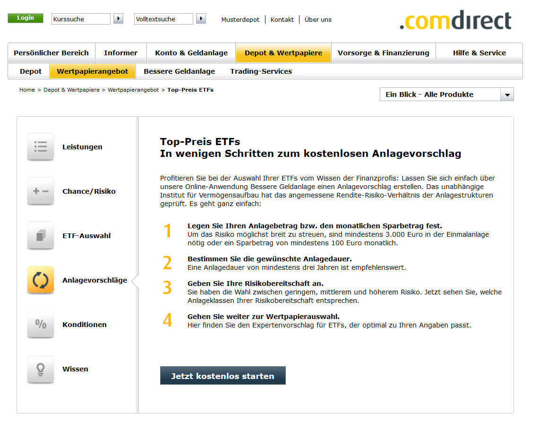Open Bessere Geldanlage sub-tab
The width and height of the screenshot is (539, 422).
179,71
